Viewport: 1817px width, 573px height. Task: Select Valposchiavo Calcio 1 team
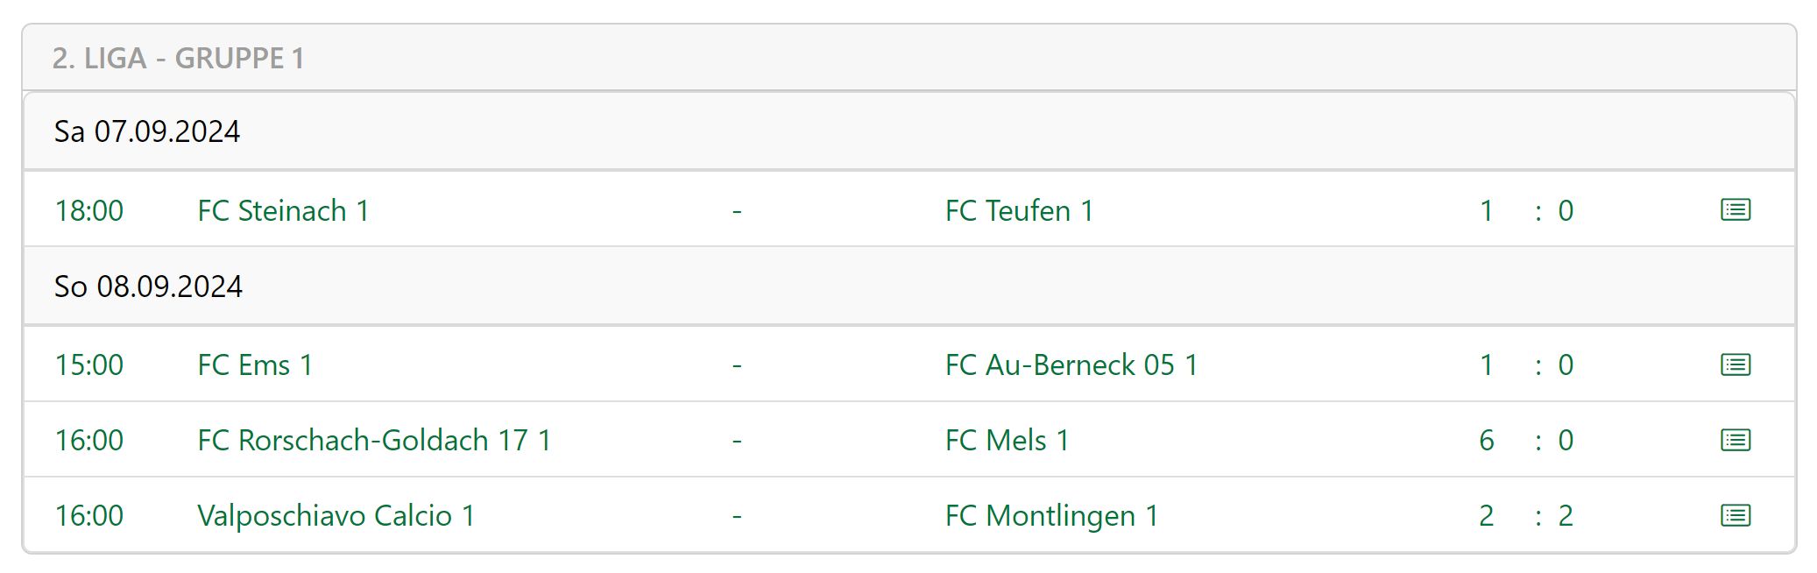[336, 515]
